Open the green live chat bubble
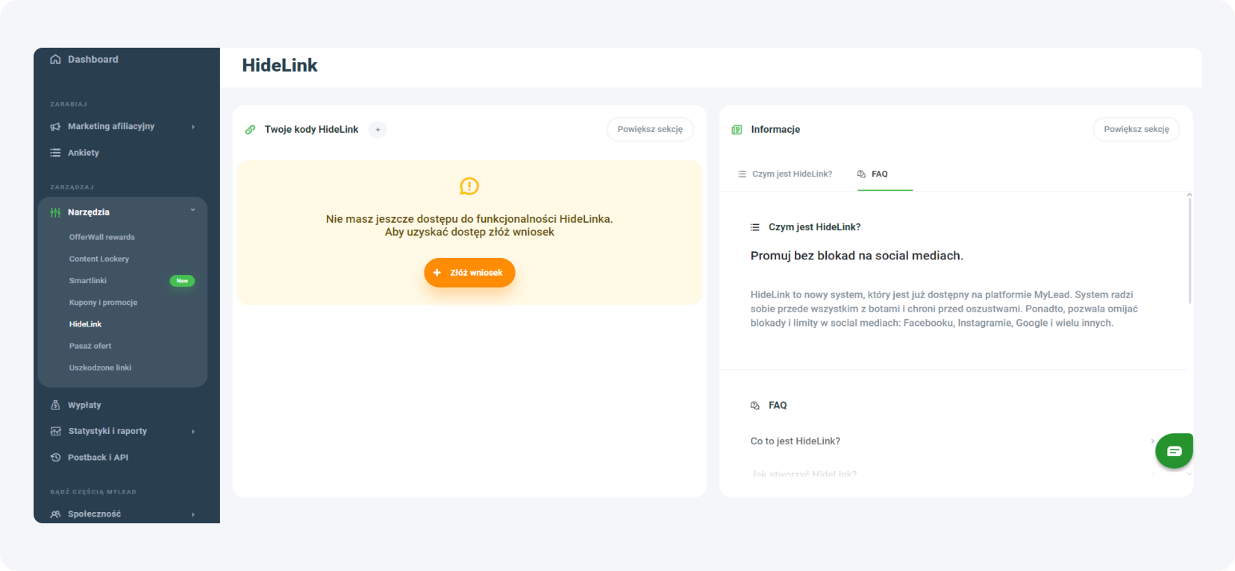1235x571 pixels. pyautogui.click(x=1174, y=451)
